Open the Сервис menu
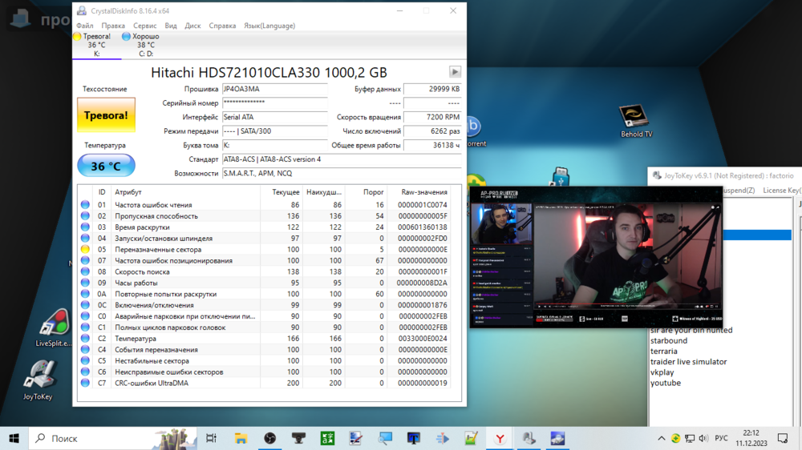Viewport: 802px width, 450px height. [x=144, y=26]
